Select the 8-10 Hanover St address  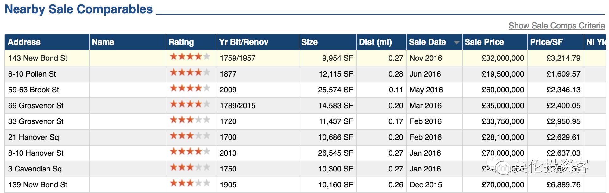tap(36, 153)
